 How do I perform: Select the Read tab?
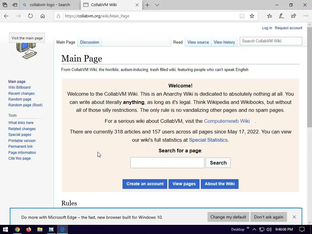pyautogui.click(x=178, y=42)
